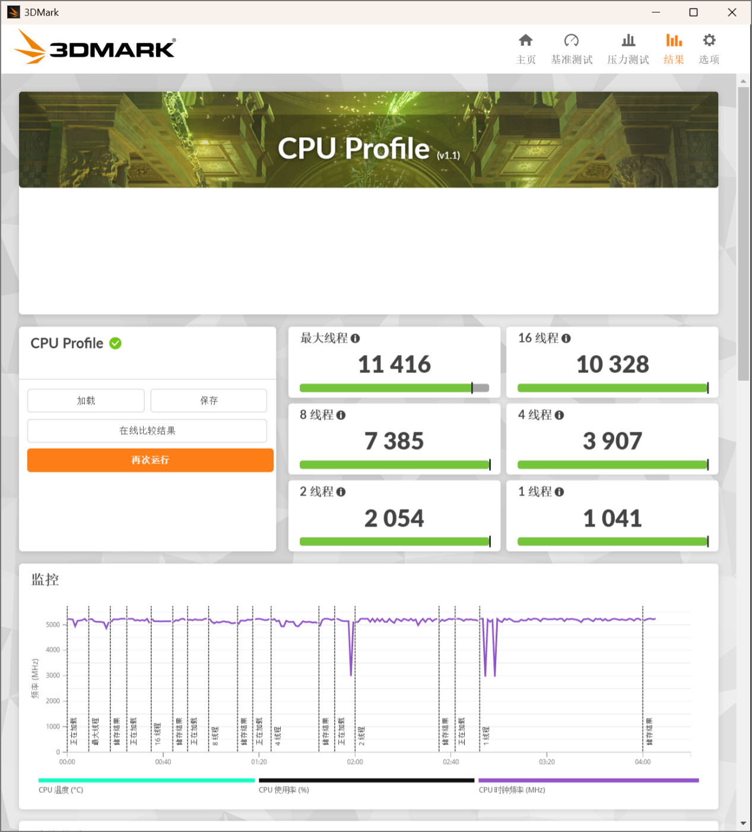
Task: Click the orange 再次运行 button
Action: click(x=150, y=460)
